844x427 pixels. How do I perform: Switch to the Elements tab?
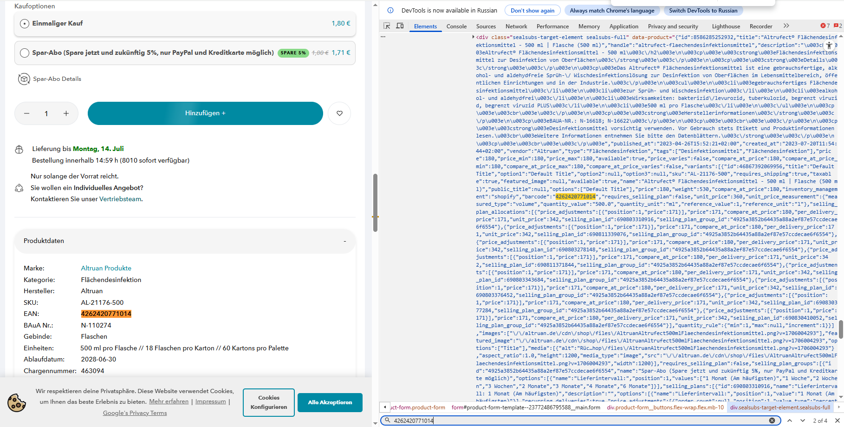coord(425,26)
